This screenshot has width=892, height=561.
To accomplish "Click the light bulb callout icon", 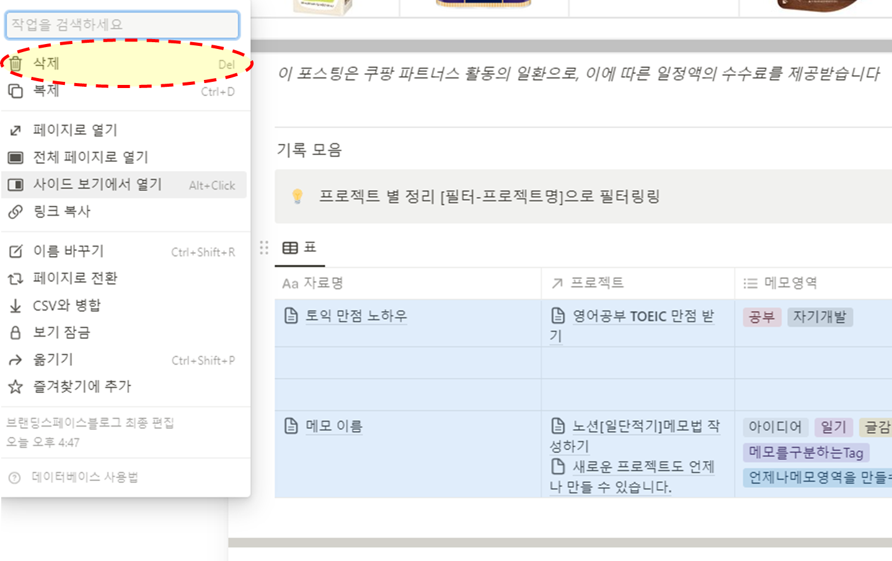I will [x=298, y=197].
